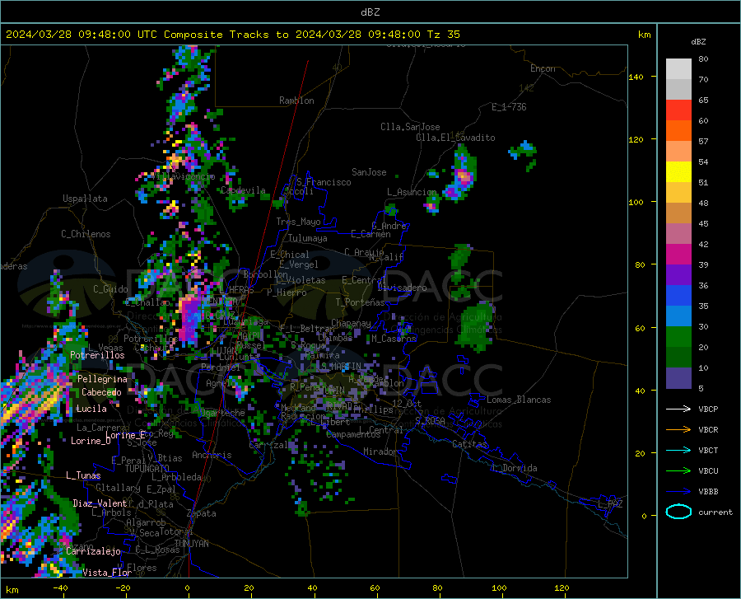Click the 'Divisadero' map label
The height and width of the screenshot is (599, 741).
tap(402, 288)
